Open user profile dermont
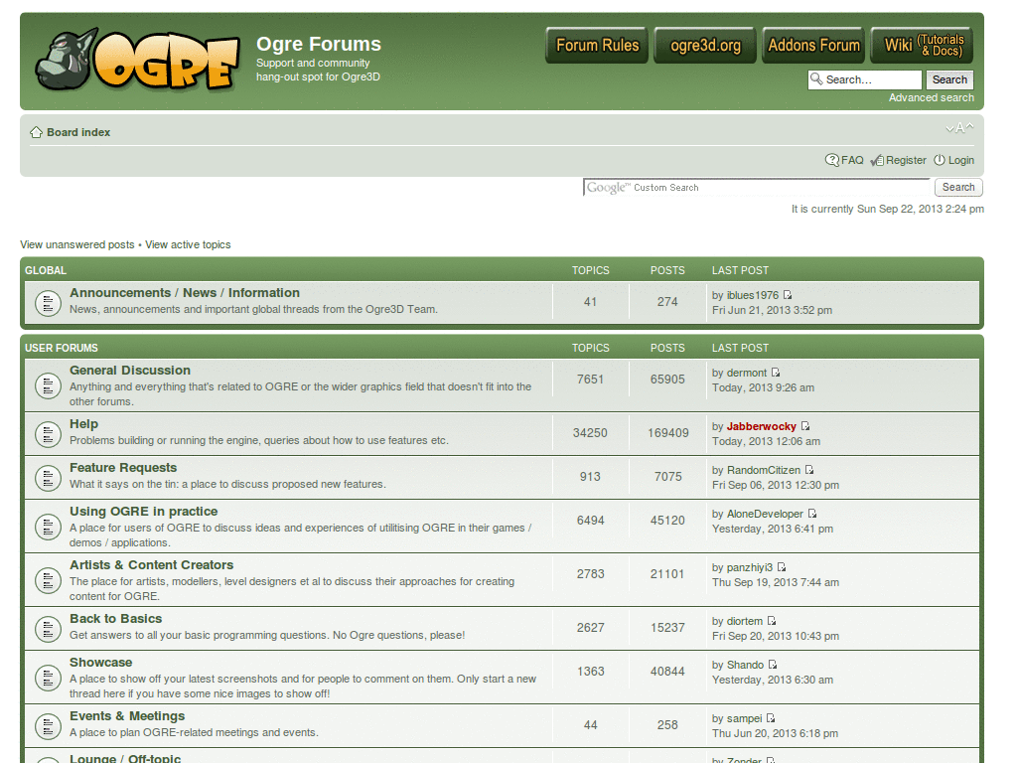The image size is (1017, 763). pos(747,374)
